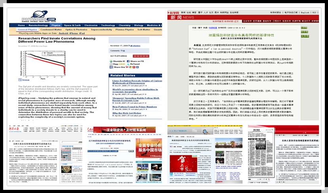Select Plasma Physics subcategory

125,30
